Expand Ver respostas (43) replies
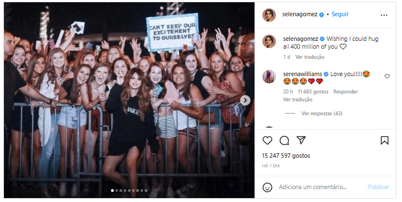402x202 pixels. 322,114
